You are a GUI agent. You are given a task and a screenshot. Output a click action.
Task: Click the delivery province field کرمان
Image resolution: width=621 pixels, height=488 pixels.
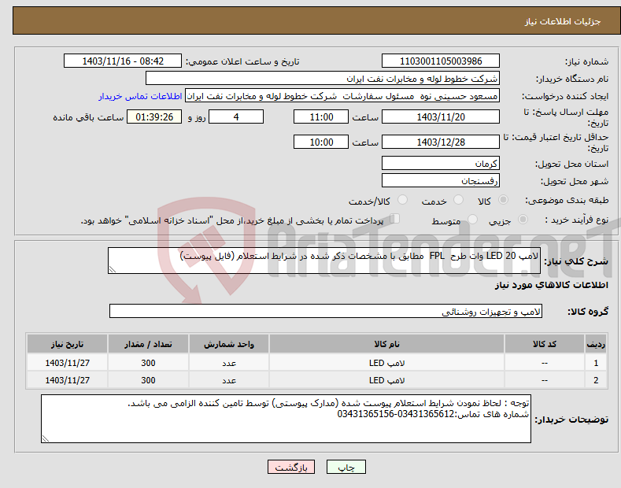pos(441,163)
